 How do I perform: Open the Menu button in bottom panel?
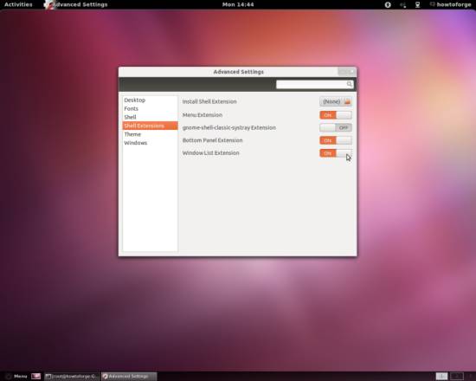[16, 376]
